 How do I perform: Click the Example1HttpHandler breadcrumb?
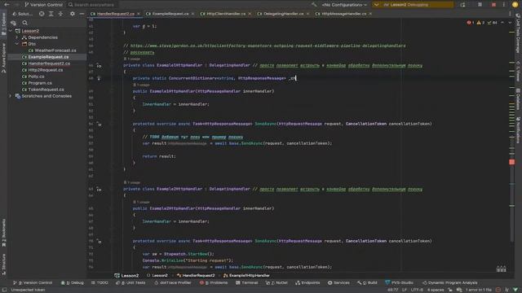point(246,276)
